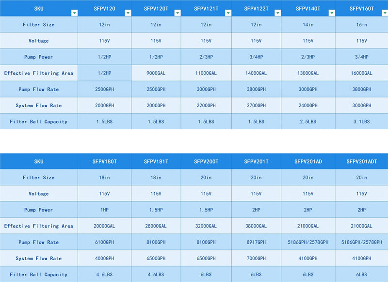The image size is (388, 282).
Task: Click the 2700GPH system flow rate cell
Action: 256,105
